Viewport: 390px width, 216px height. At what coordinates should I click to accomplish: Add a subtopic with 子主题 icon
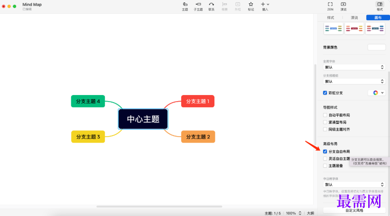click(198, 4)
